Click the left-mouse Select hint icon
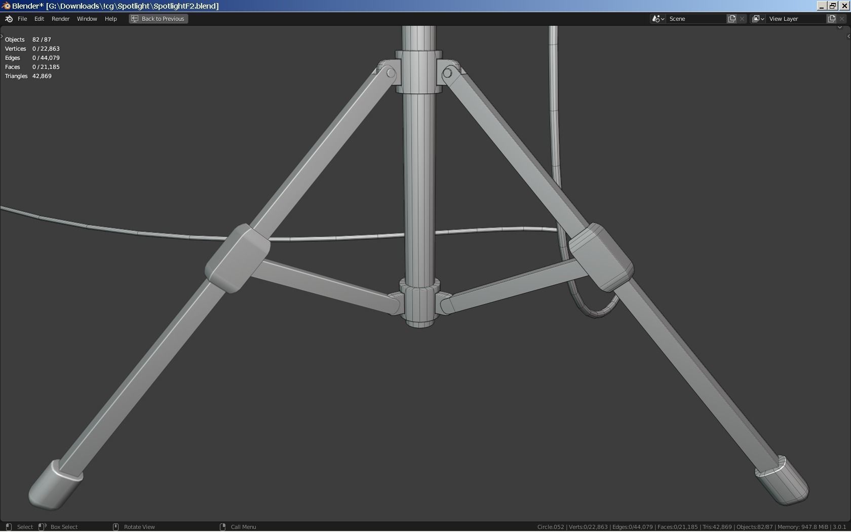 coord(9,527)
